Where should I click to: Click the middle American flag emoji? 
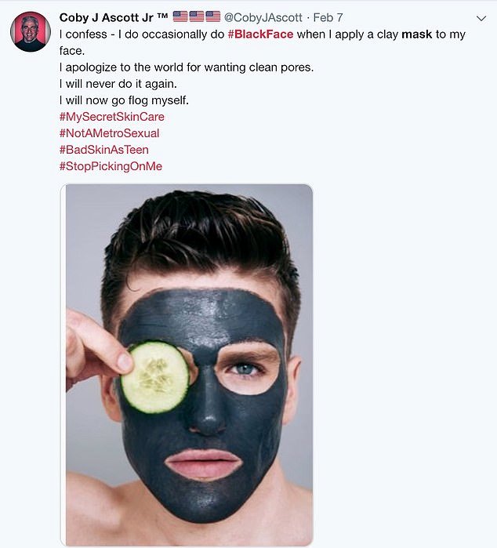pos(196,16)
